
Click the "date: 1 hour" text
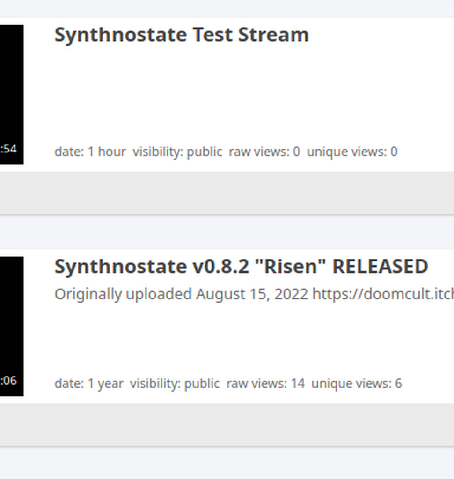(x=90, y=152)
